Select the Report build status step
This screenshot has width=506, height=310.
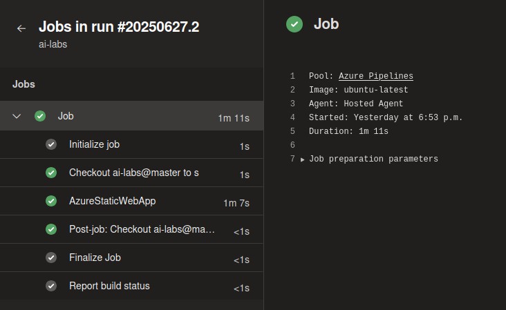[131, 286]
